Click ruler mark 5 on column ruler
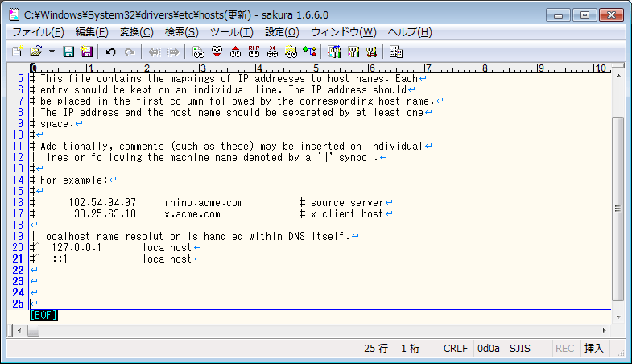The image size is (632, 364). tap(315, 68)
